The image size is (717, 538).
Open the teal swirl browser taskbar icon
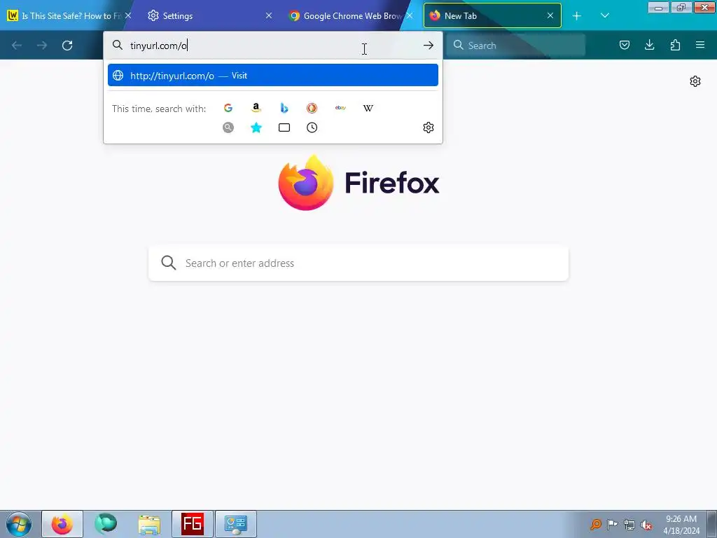106,524
